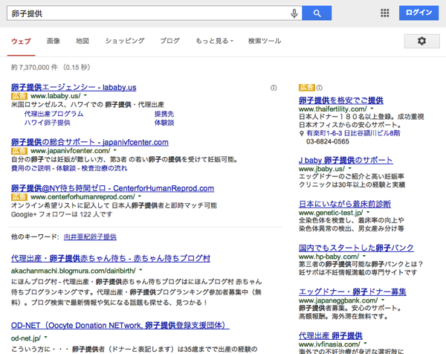Click phone number 03-6824-0565
The width and height of the screenshot is (446, 354).
coord(328,141)
